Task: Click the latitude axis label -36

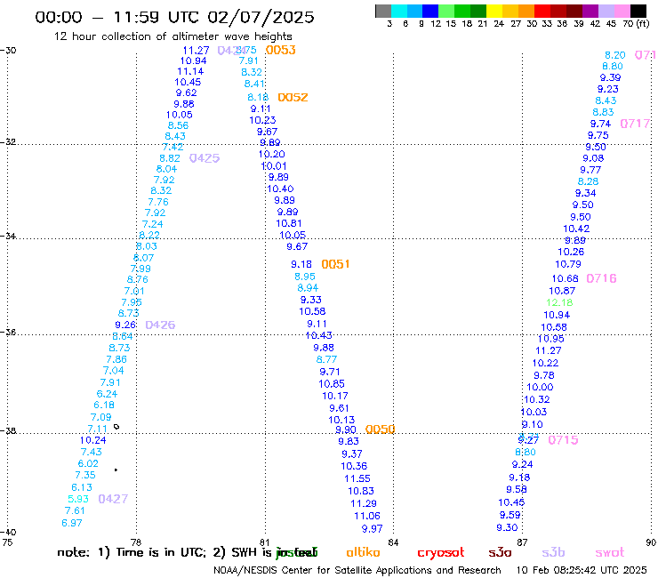Action: point(8,333)
